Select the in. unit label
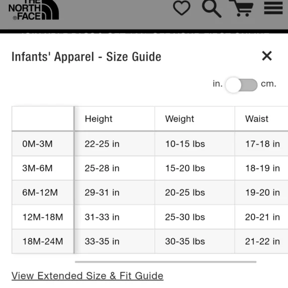This screenshot has width=288, height=288. (217, 83)
